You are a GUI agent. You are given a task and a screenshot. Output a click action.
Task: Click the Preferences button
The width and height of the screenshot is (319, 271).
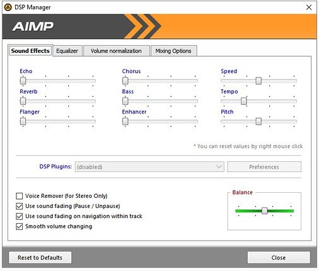point(264,167)
